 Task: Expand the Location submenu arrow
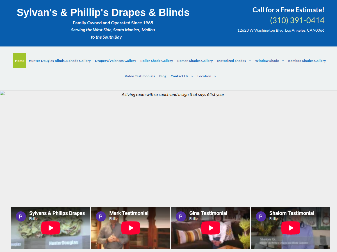(215, 76)
